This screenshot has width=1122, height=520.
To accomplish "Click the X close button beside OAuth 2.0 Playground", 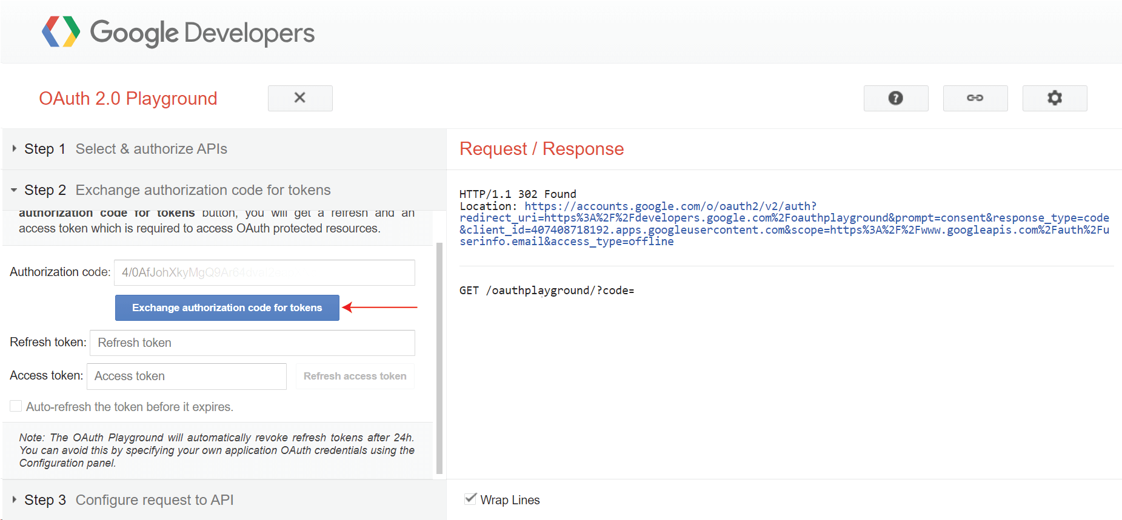I will (x=300, y=98).
